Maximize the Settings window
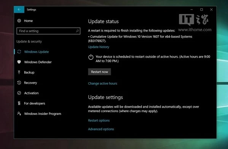The height and width of the screenshot is (149, 228). [x=201, y=9]
